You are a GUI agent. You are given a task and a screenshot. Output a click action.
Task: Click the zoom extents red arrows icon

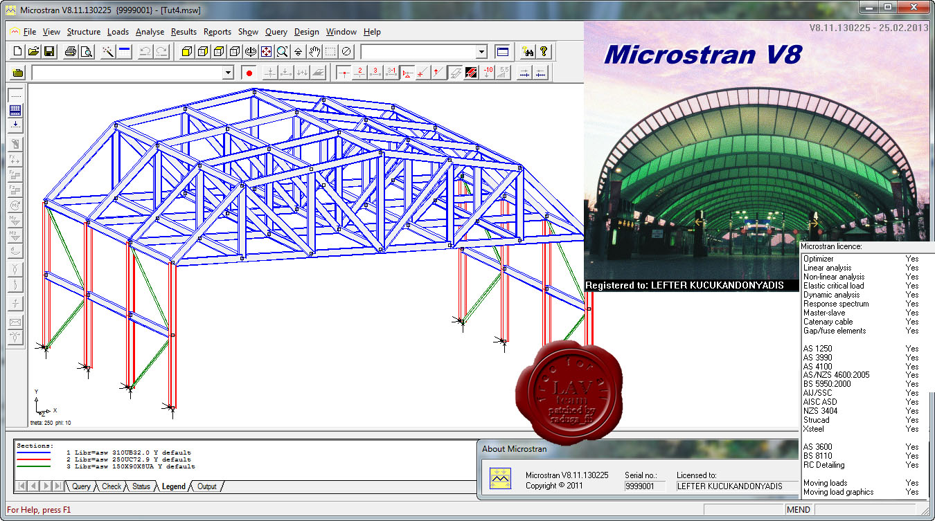pyautogui.click(x=266, y=52)
